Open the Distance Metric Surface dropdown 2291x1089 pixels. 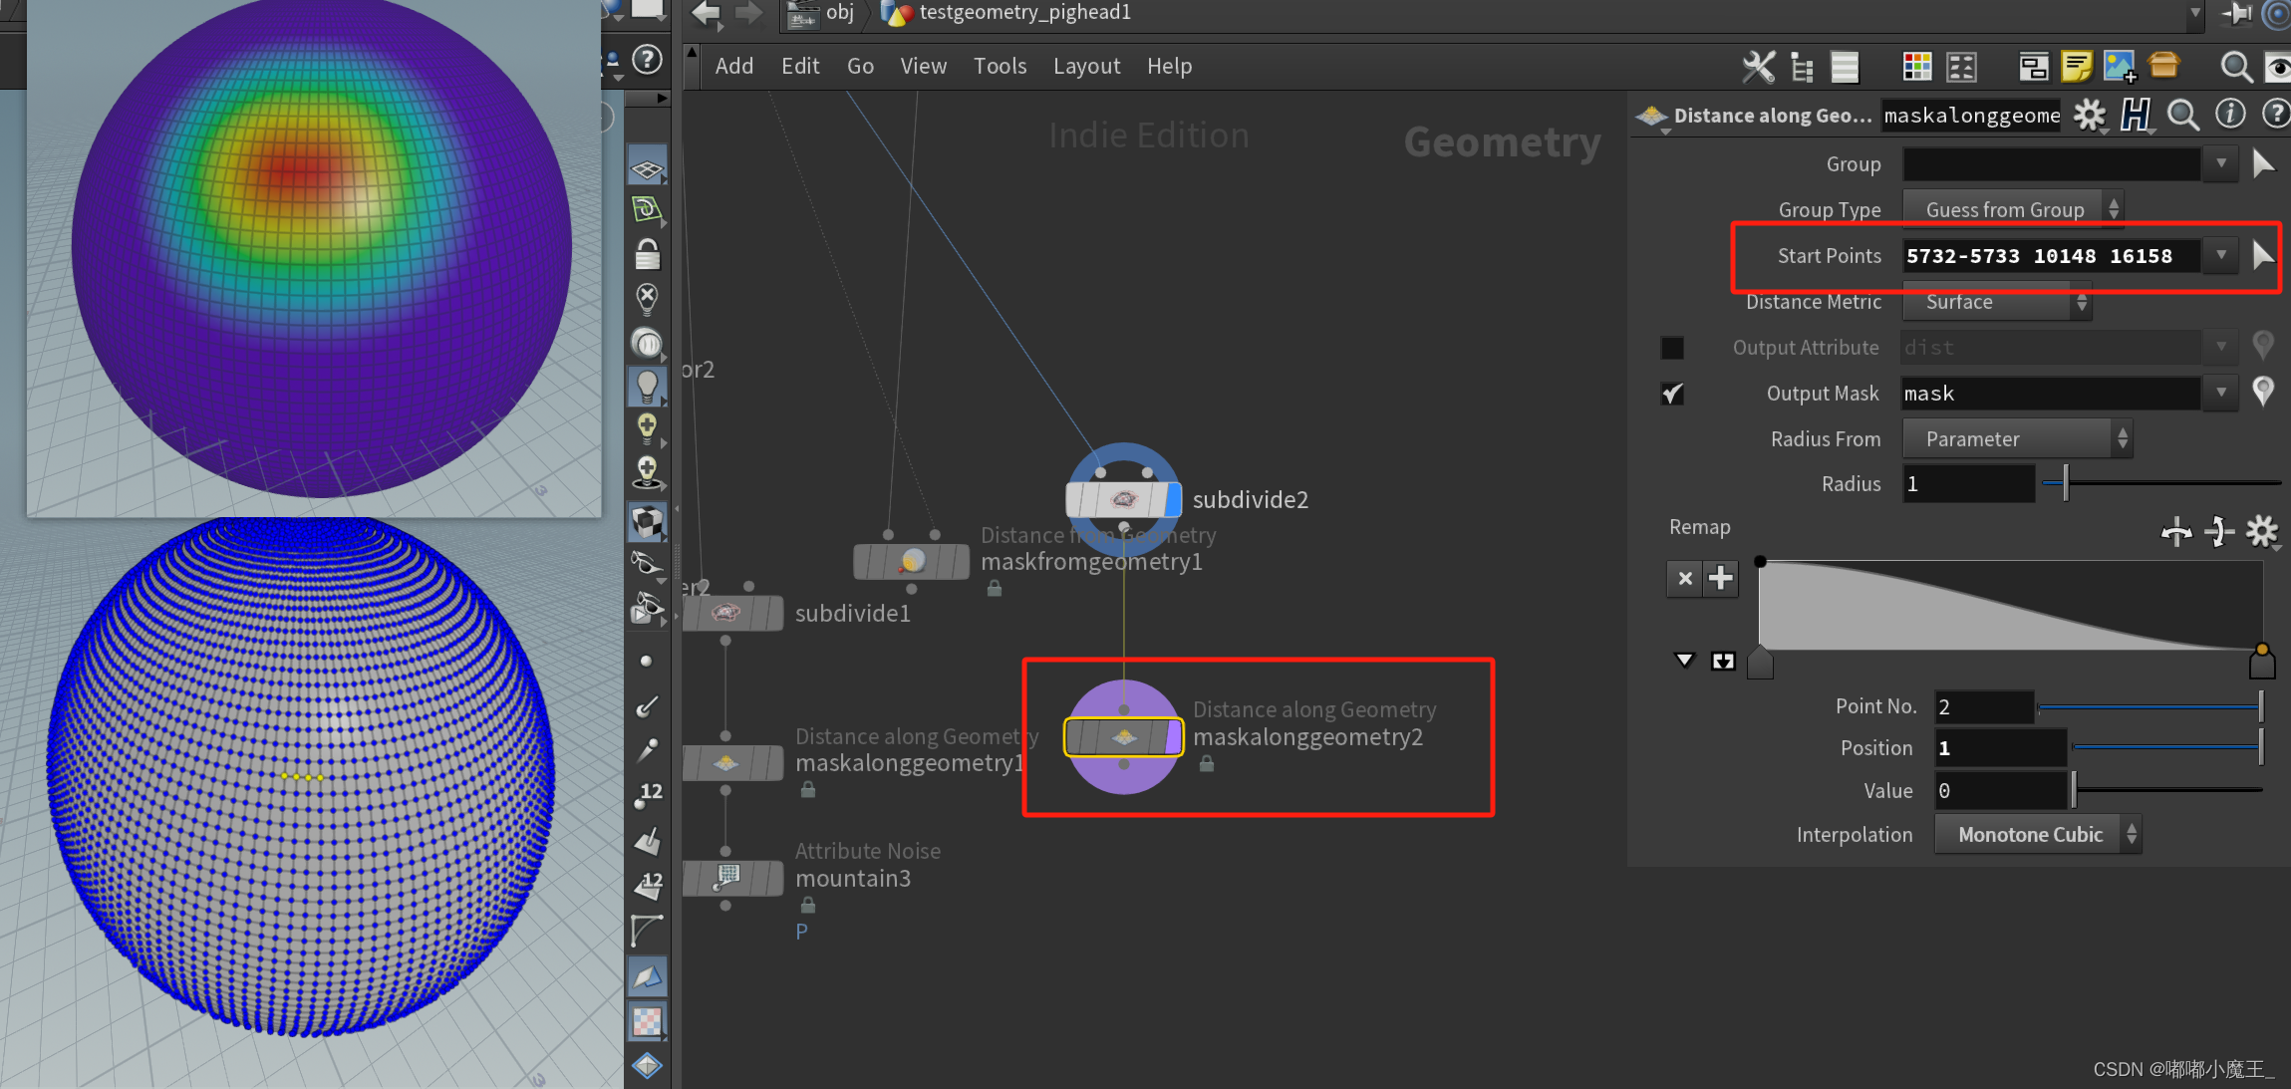coord(1997,302)
